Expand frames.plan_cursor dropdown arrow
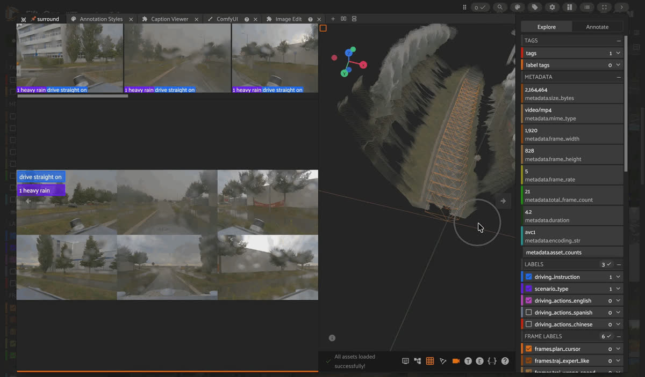This screenshot has width=645, height=377. [618, 349]
